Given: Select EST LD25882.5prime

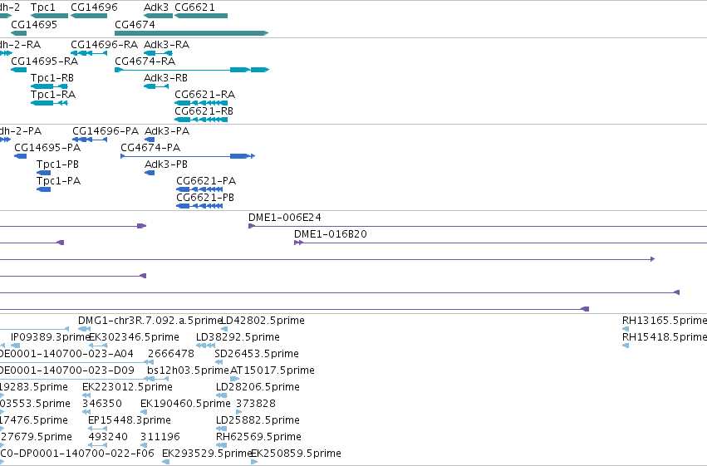Looking at the screenshot, I should [x=258, y=421].
